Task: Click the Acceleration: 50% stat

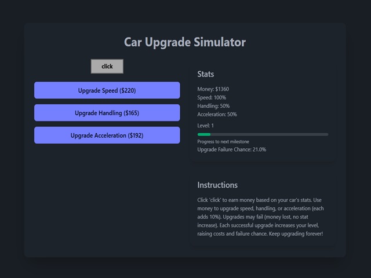Action: coord(217,114)
